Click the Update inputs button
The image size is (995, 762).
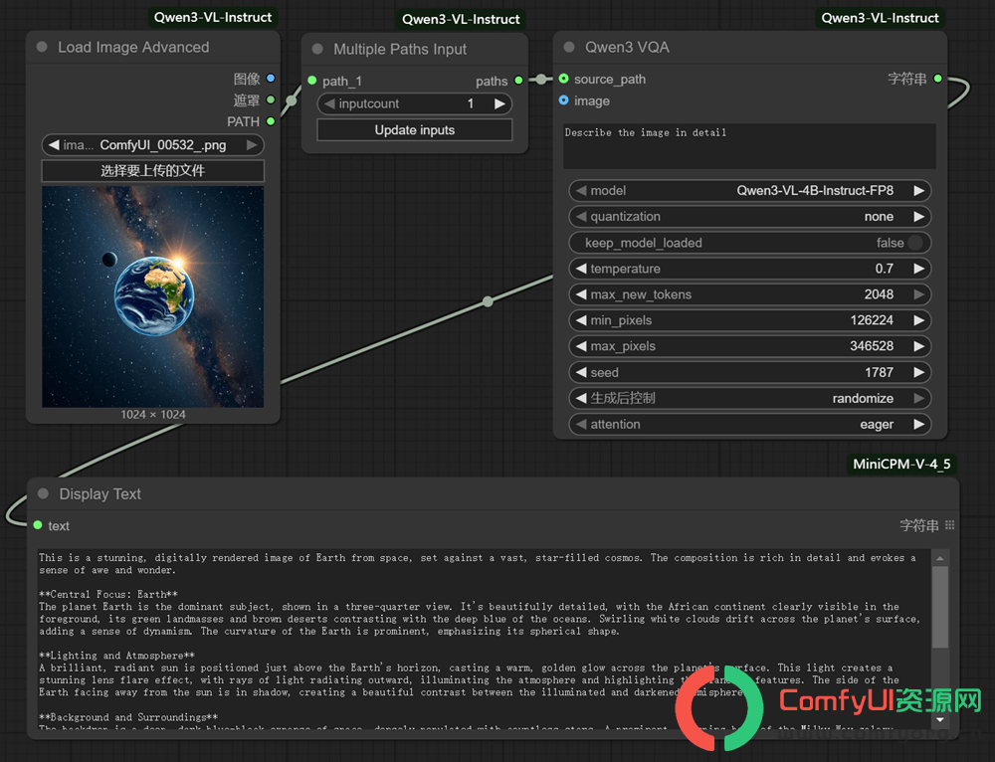(x=414, y=130)
